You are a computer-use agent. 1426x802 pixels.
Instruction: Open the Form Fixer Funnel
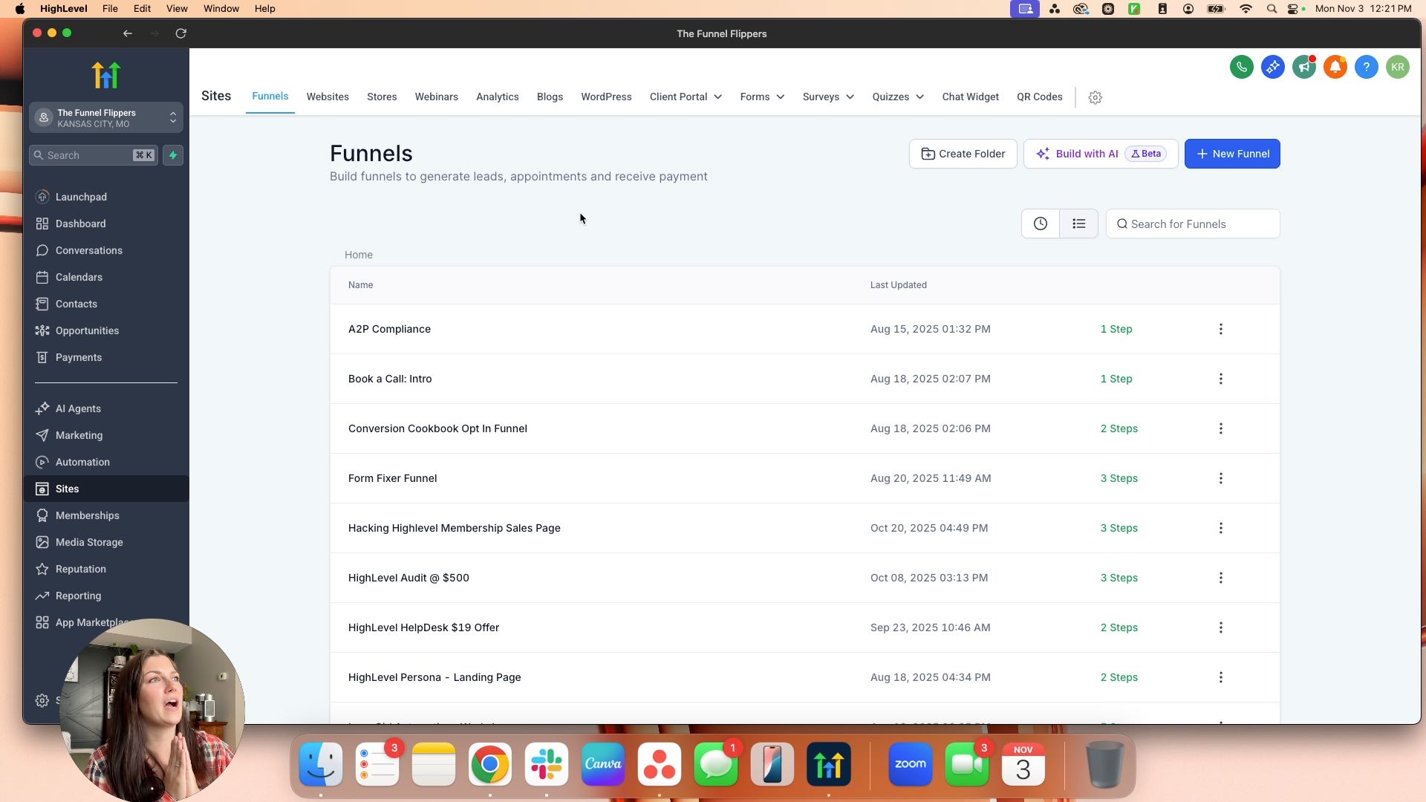392,478
